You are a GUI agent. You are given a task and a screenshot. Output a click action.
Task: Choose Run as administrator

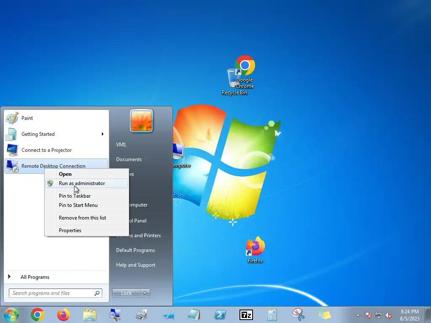pyautogui.click(x=87, y=183)
